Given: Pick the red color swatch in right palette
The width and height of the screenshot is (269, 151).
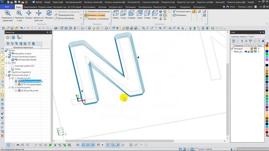Looking at the screenshot, I should (267, 46).
